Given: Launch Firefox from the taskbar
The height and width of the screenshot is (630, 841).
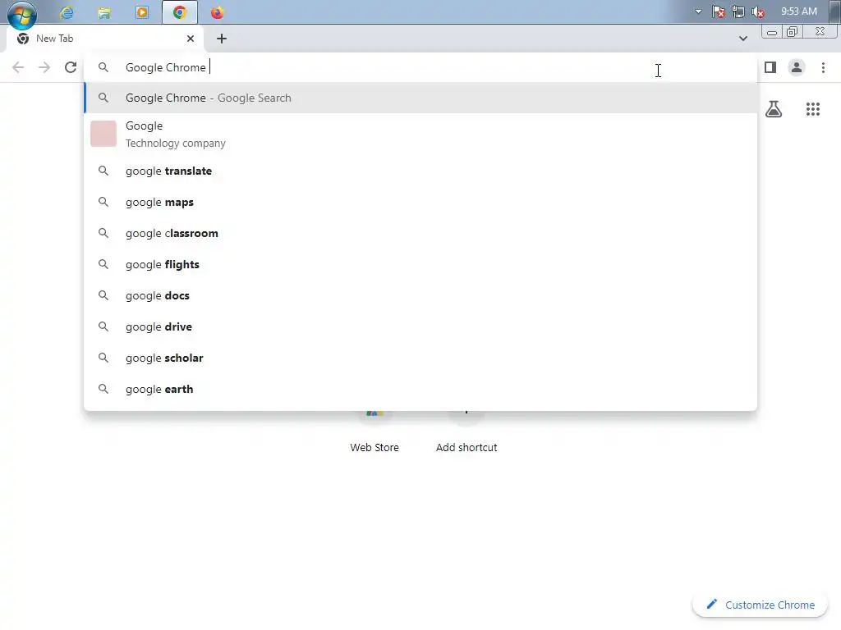Looking at the screenshot, I should point(217,12).
